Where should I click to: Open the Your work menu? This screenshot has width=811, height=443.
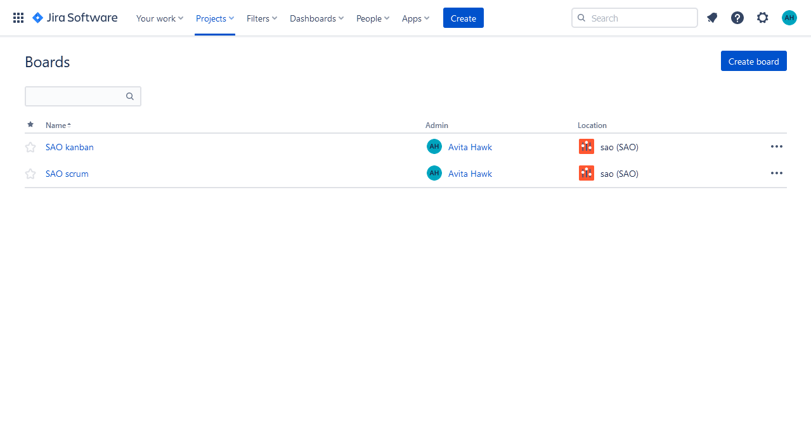(x=159, y=18)
